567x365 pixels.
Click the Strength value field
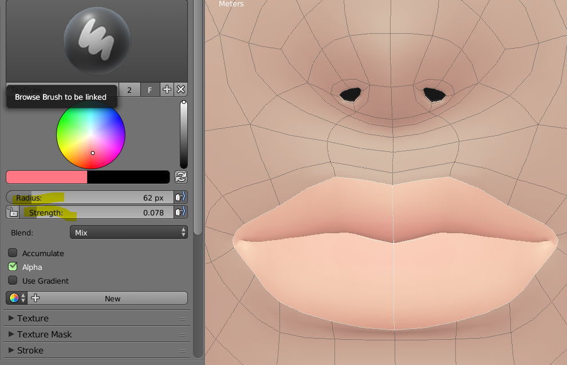click(97, 213)
